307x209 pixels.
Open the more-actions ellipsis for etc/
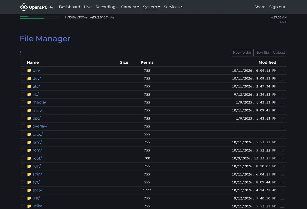tap(282, 86)
